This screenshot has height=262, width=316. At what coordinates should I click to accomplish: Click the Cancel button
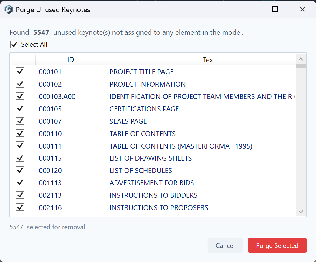click(x=225, y=245)
